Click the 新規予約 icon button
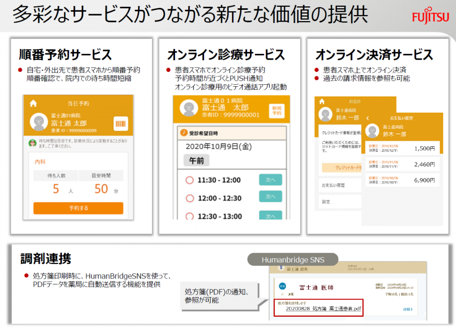The height and width of the screenshot is (328, 456). [x=277, y=111]
